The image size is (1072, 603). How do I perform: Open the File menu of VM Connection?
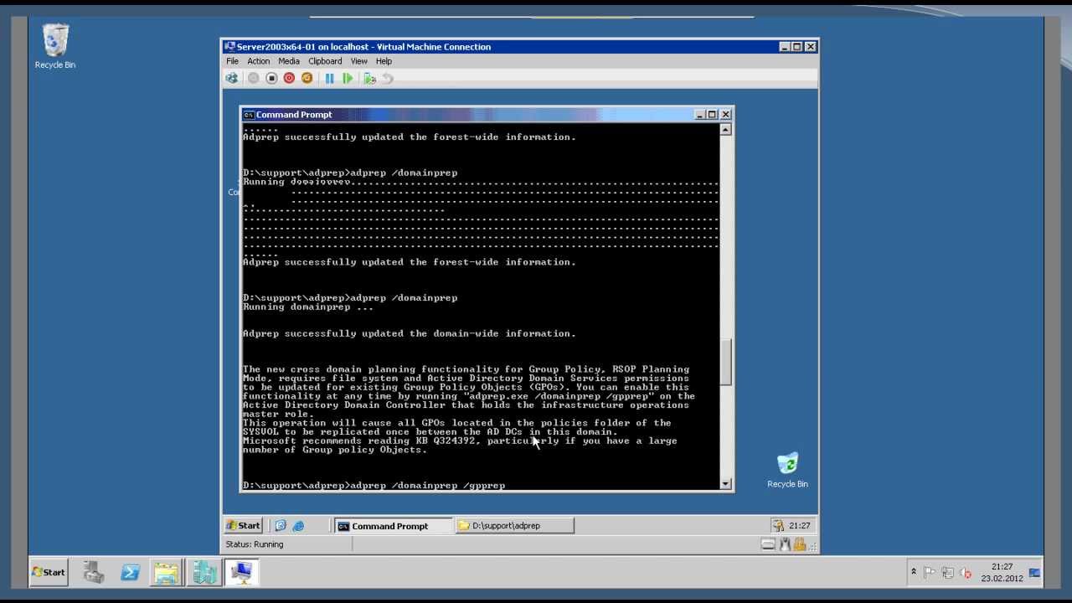[x=232, y=61]
